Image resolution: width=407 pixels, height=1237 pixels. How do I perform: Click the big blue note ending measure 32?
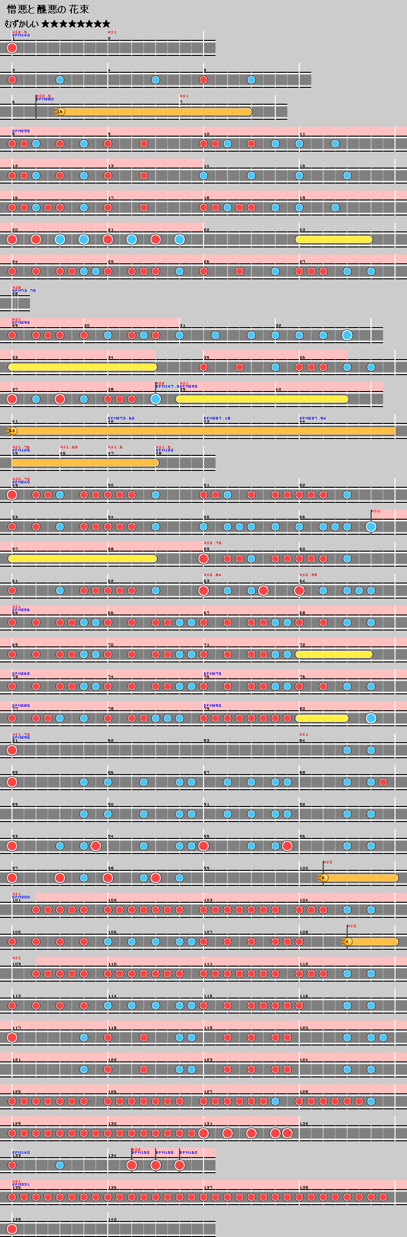[347, 335]
